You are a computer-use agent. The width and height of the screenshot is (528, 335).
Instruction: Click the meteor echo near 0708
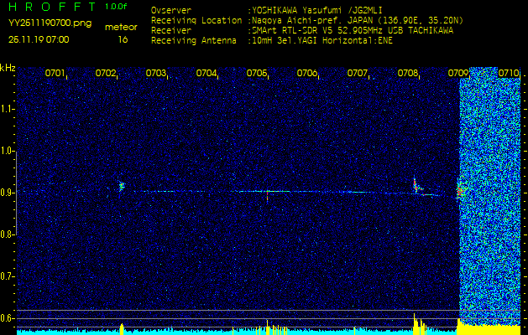click(416, 187)
